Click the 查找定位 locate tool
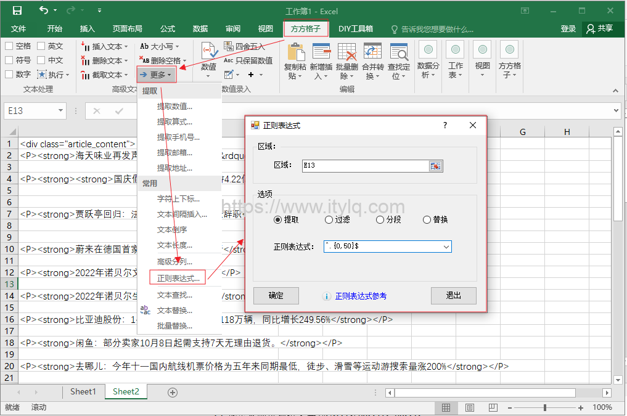This screenshot has height=416, width=627. point(398,60)
